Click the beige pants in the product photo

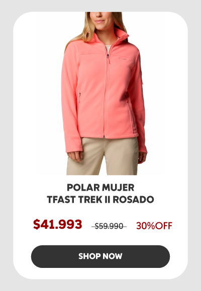pos(103,156)
